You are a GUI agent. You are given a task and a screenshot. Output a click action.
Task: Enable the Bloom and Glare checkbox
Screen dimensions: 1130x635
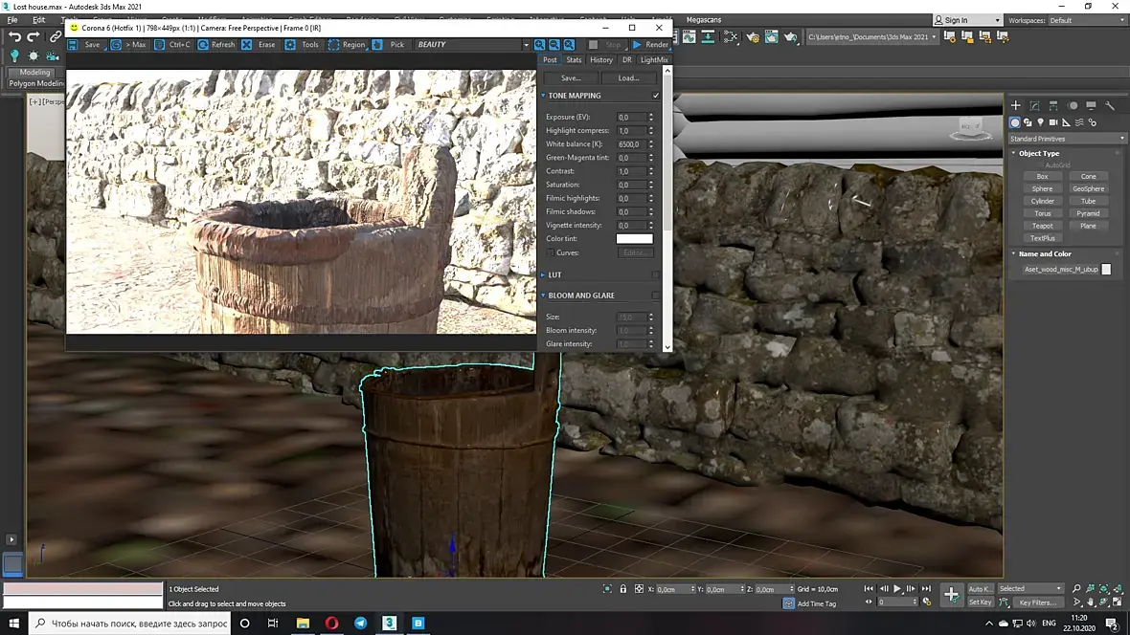tap(656, 296)
